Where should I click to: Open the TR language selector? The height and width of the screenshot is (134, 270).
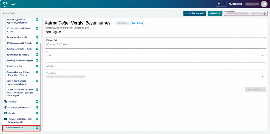(221, 4)
